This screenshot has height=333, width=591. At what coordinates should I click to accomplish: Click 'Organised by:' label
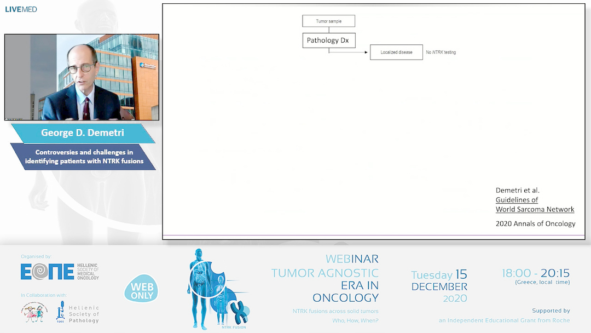click(36, 256)
